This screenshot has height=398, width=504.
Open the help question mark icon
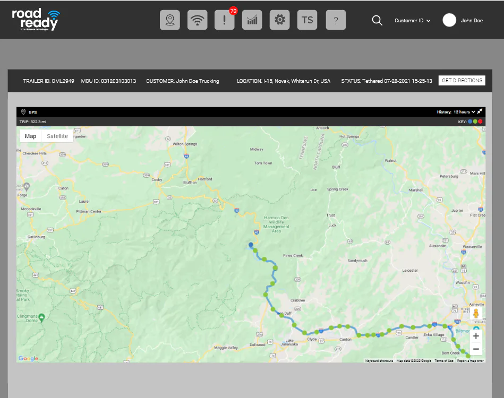point(336,20)
